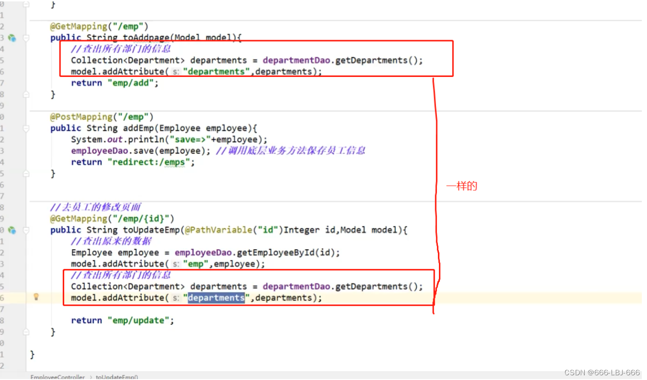Screen dimensions: 647x380
Task: Click the fold marker on the topmost closing brace
Action: pos(26,4)
